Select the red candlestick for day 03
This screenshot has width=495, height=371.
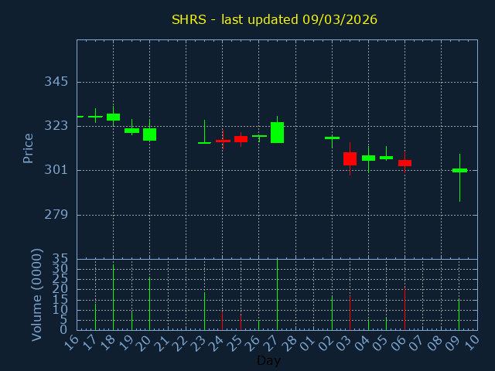click(x=350, y=158)
